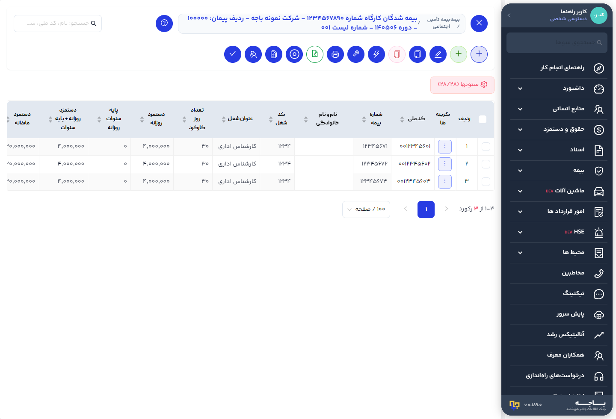The image size is (616, 419).
Task: Click the green Excel export icon
Action: 315,54
